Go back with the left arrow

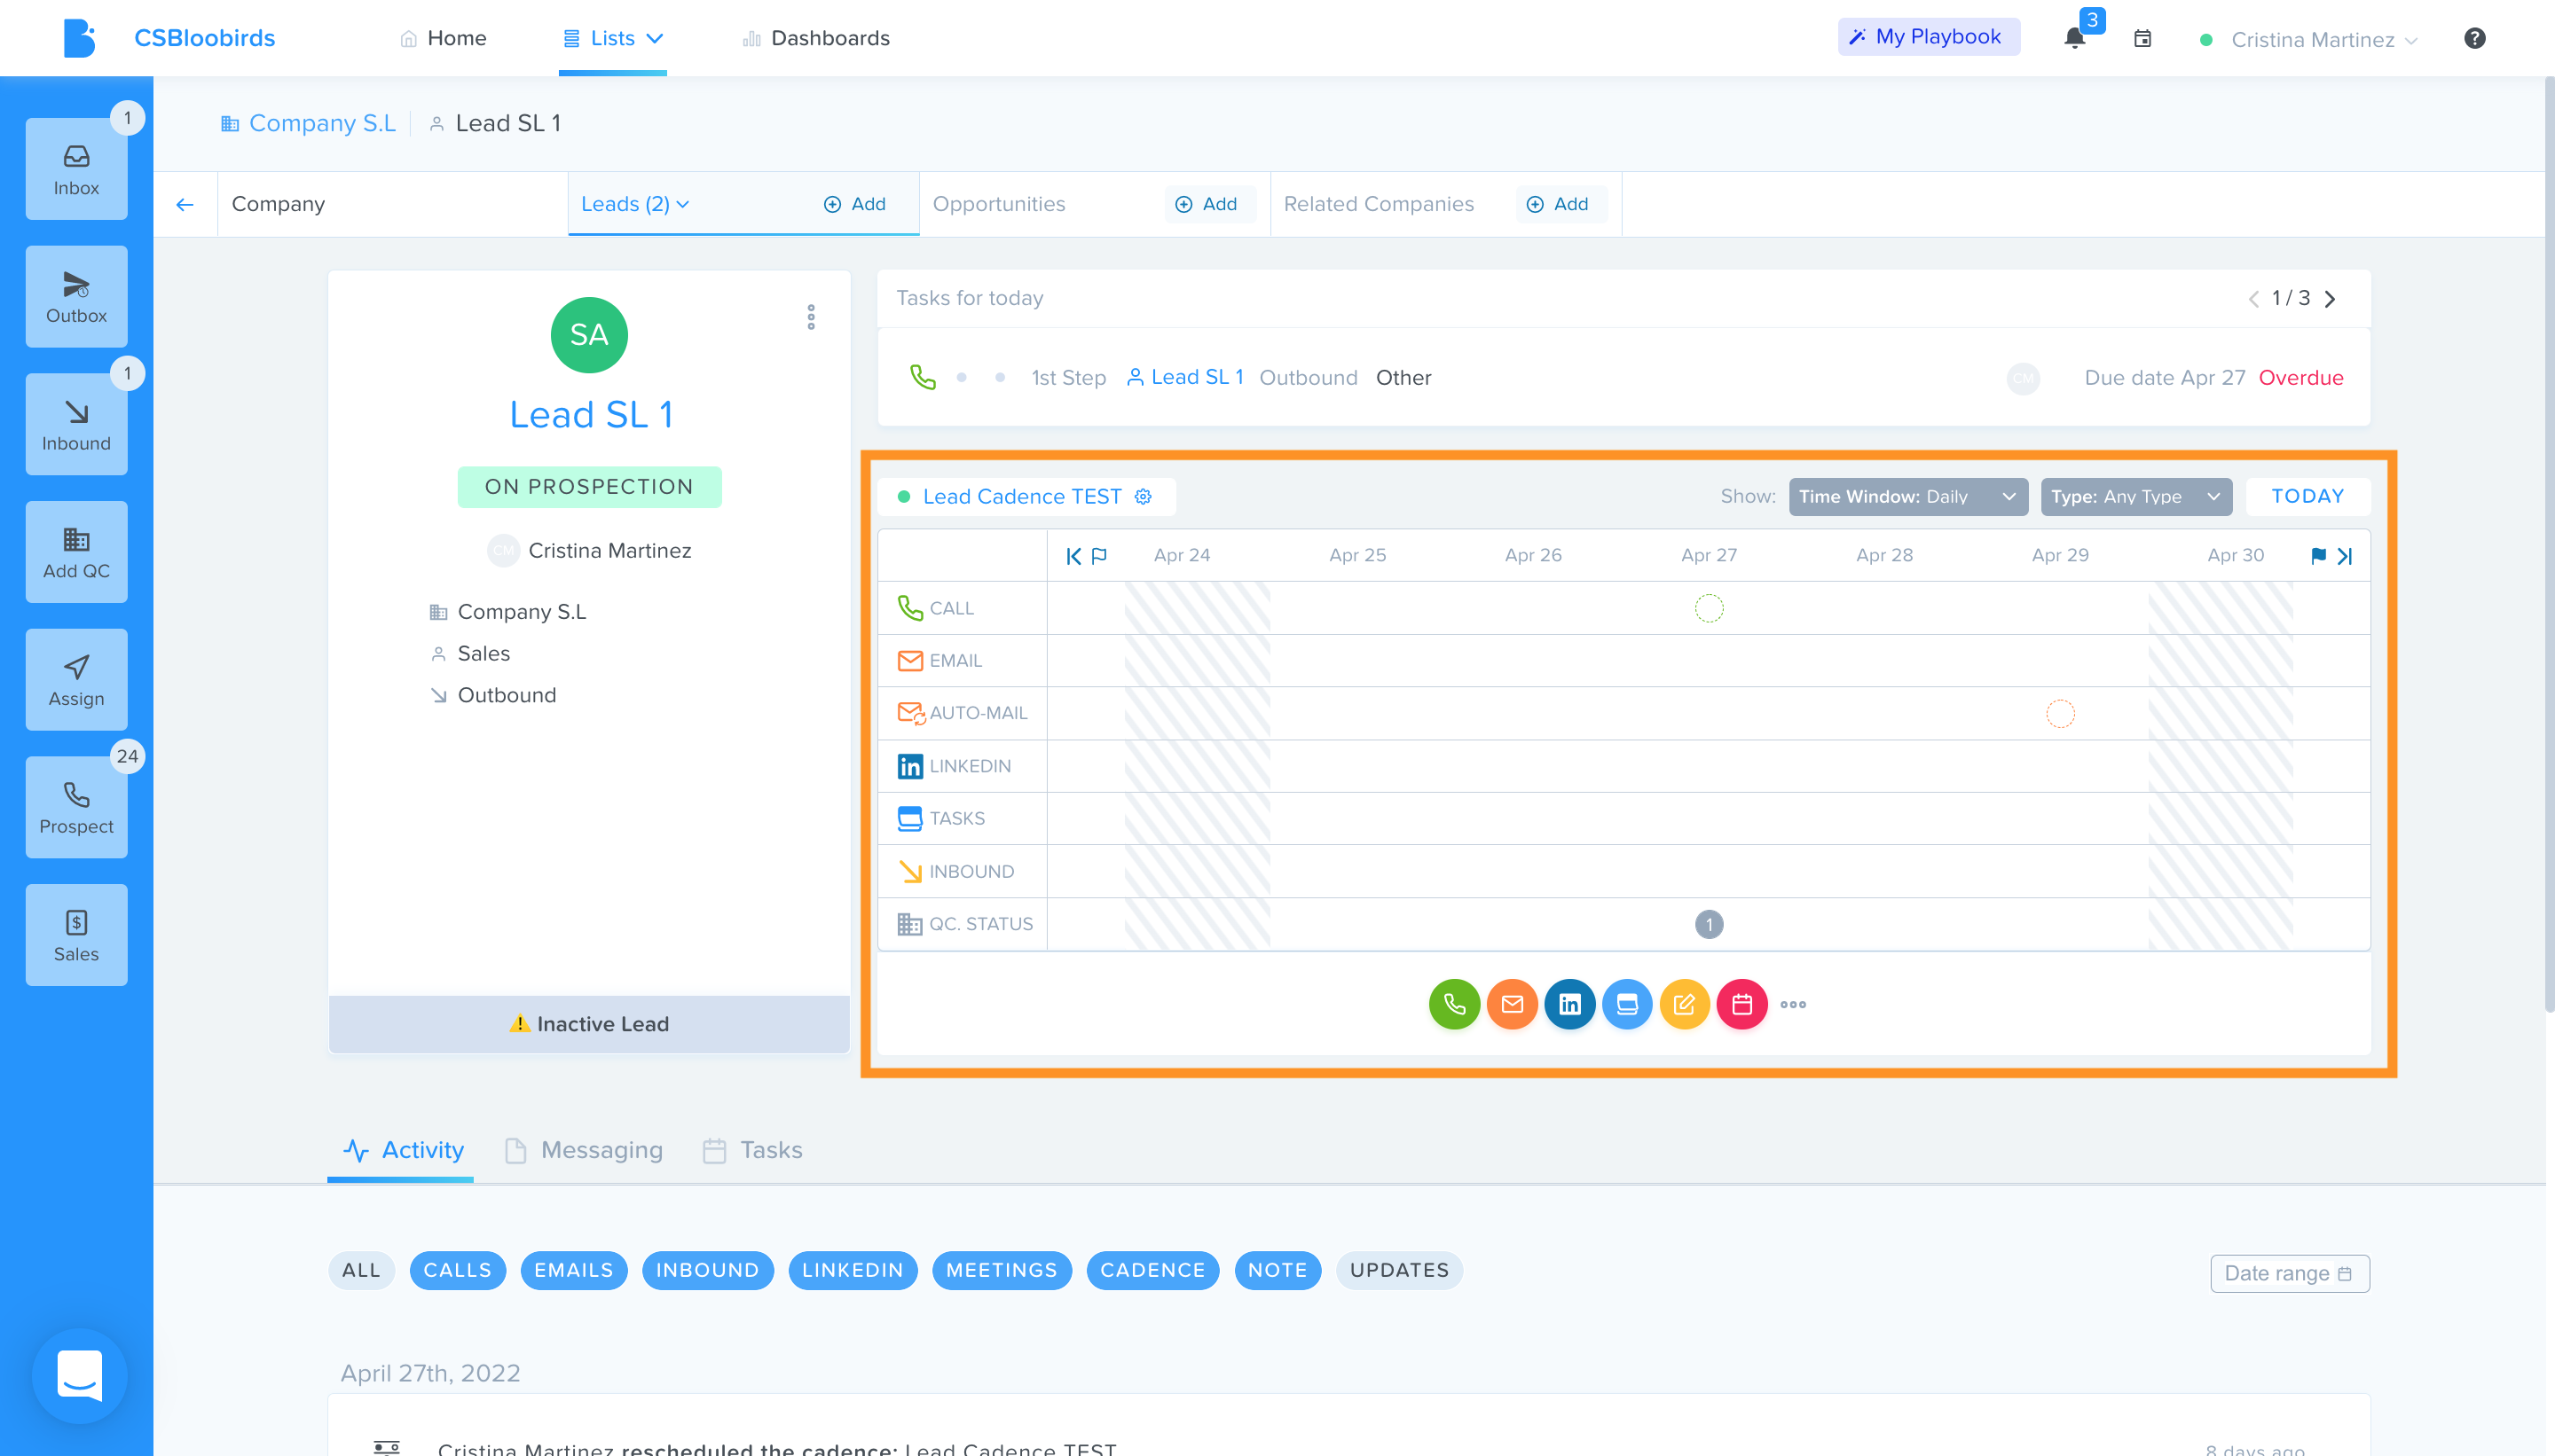pos(185,204)
